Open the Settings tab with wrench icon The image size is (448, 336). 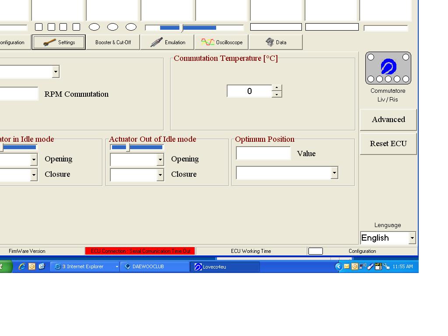pyautogui.click(x=59, y=42)
